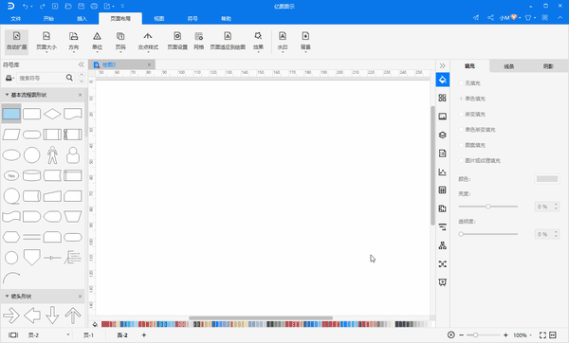Add a new page with plus button

tap(144, 335)
